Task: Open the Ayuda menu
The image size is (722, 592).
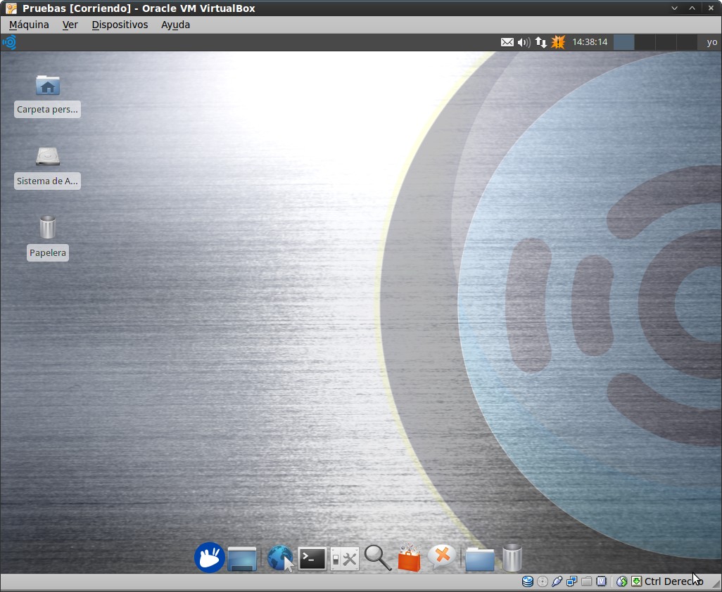Action: 175,25
